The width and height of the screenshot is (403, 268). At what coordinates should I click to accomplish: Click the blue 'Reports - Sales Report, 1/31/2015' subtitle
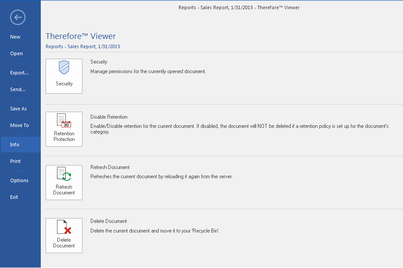pos(83,46)
